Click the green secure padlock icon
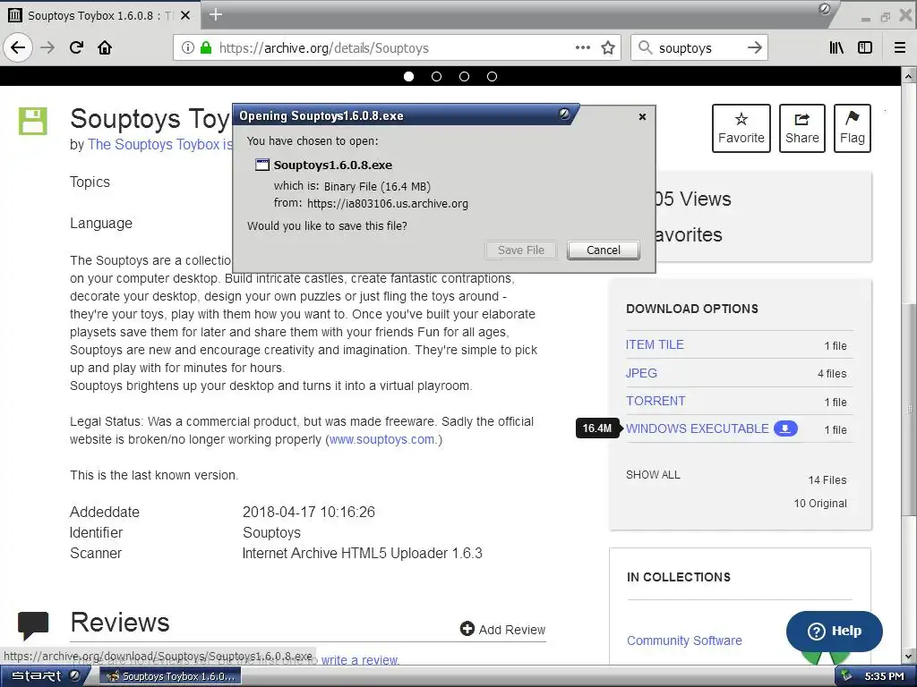917x687 pixels. [206, 48]
